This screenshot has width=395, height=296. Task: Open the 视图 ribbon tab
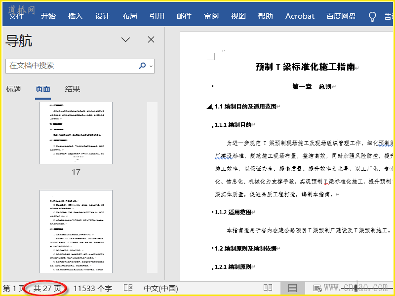(x=238, y=16)
